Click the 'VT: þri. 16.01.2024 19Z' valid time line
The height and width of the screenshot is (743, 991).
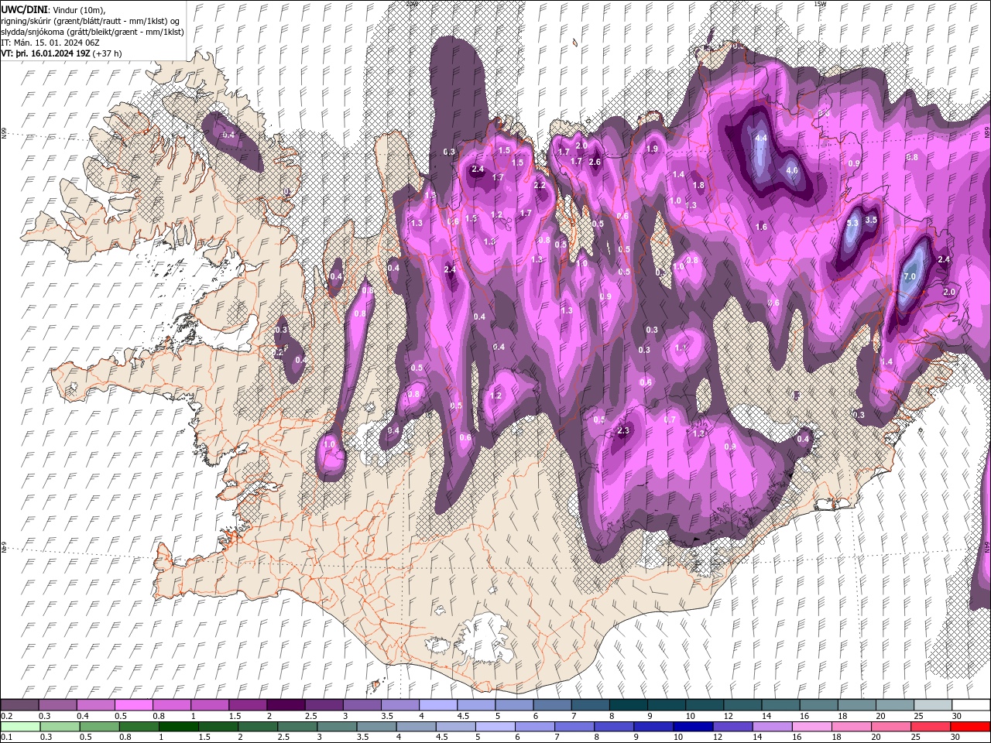pos(46,53)
